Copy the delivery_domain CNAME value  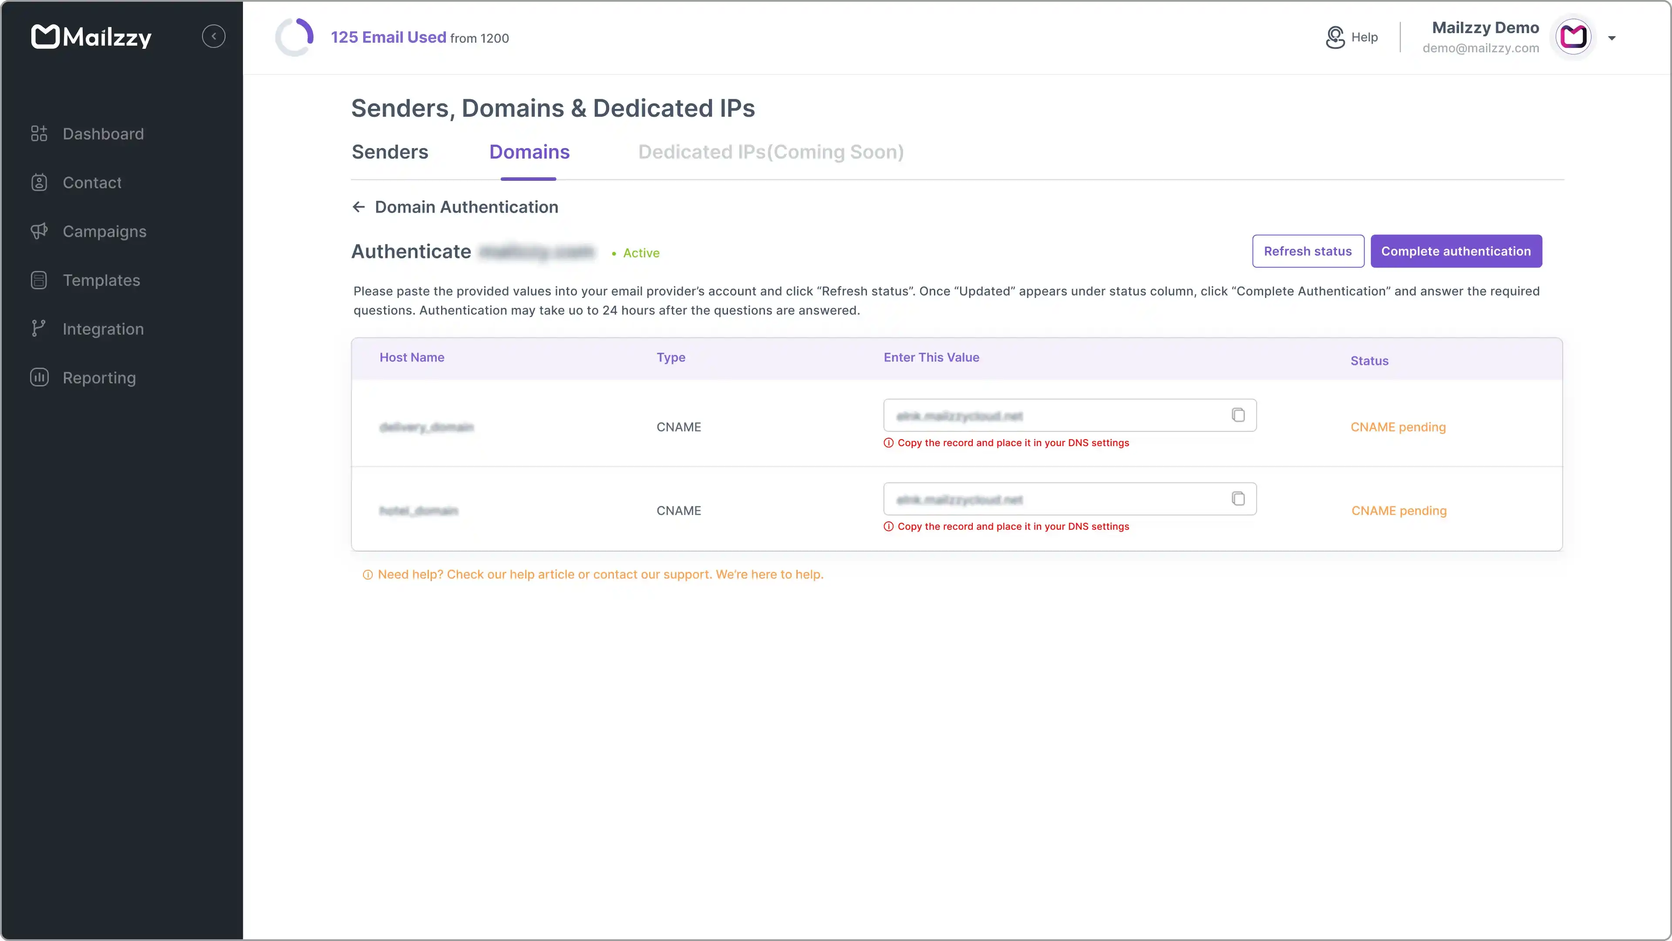(x=1238, y=415)
